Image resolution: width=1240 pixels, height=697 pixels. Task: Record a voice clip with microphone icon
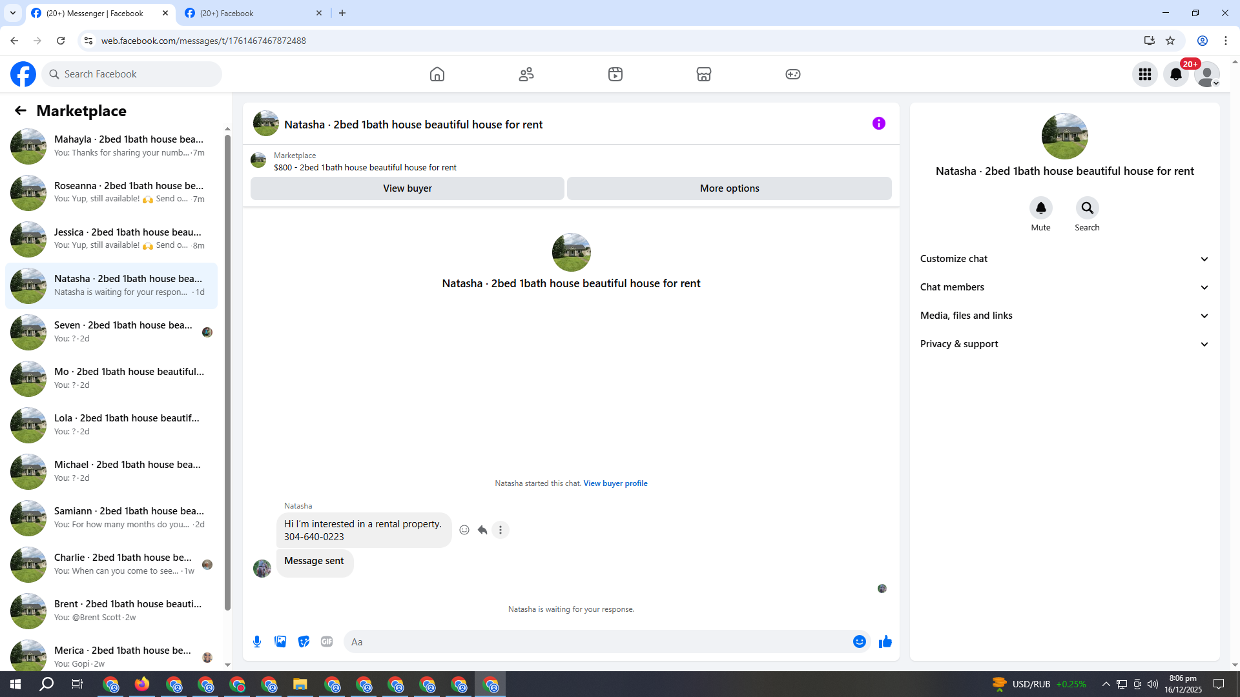pos(257,641)
